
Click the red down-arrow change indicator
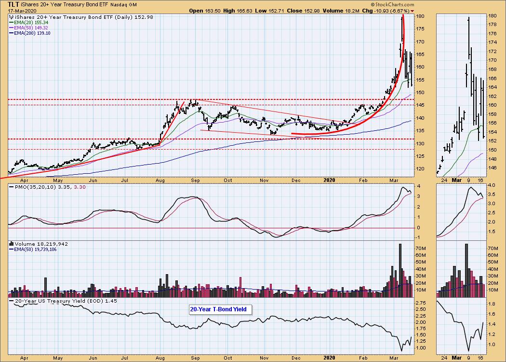click(412, 11)
